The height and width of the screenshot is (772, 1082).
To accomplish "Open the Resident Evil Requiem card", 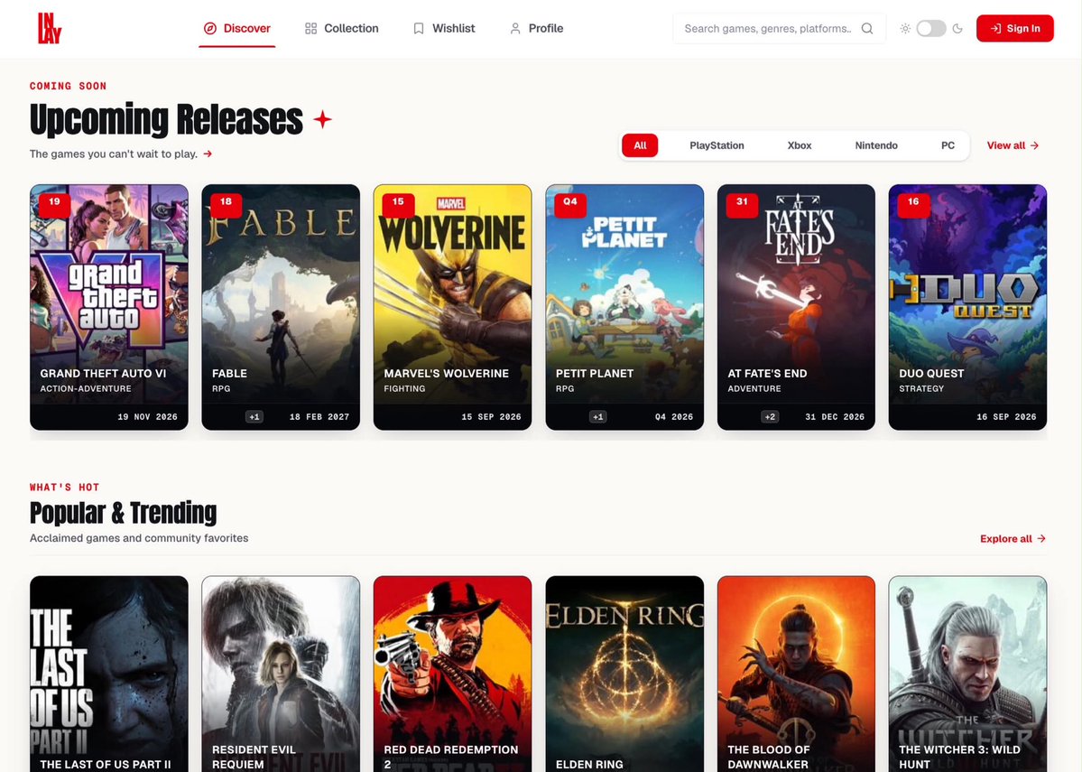I will pyautogui.click(x=281, y=674).
